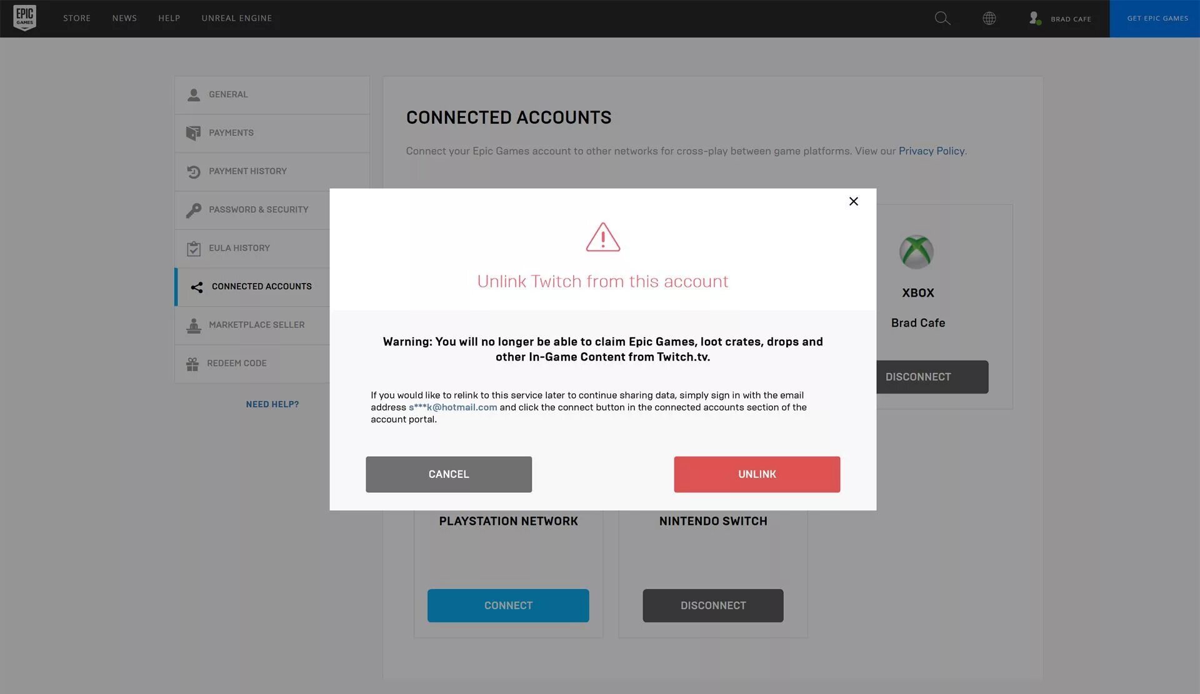Click the Redeem Code gift icon
Viewport: 1200px width, 694px height.
[192, 364]
